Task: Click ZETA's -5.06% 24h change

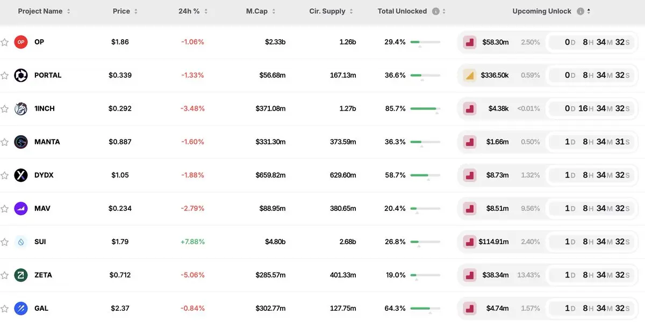Action: (192, 275)
